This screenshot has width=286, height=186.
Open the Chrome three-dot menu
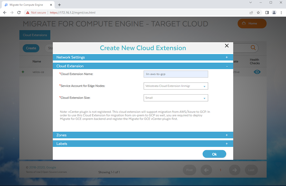click(x=281, y=12)
